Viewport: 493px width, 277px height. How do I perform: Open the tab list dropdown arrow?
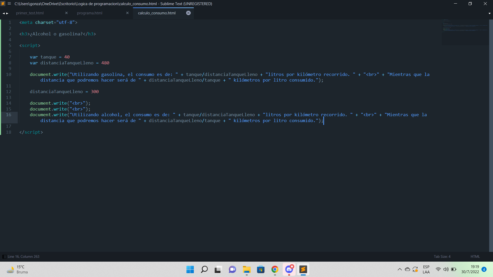coord(489,13)
